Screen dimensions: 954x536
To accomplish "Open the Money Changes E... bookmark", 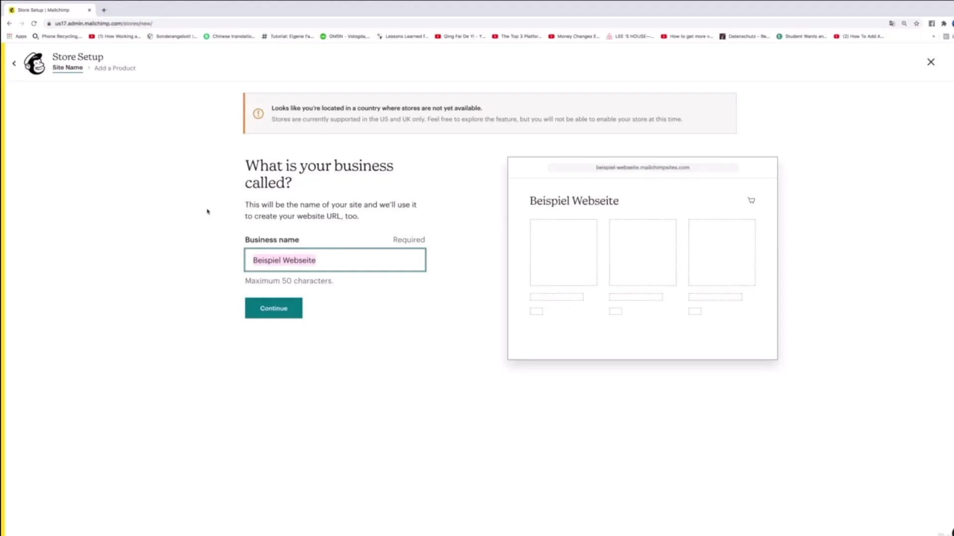I will 574,36.
